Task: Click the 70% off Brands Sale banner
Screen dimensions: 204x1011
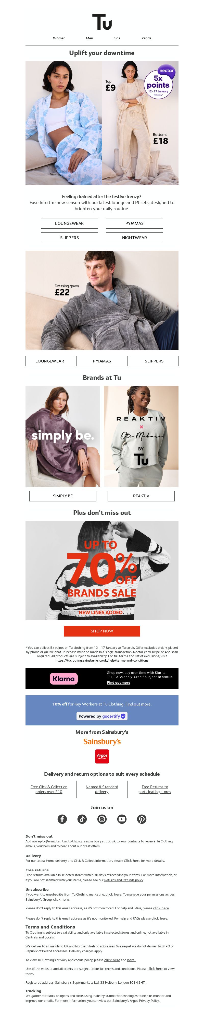Action: click(102, 570)
